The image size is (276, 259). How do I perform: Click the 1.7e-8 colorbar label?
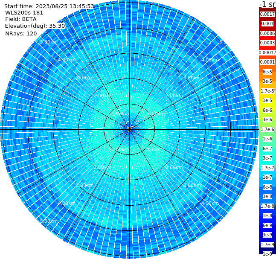[x=267, y=206]
